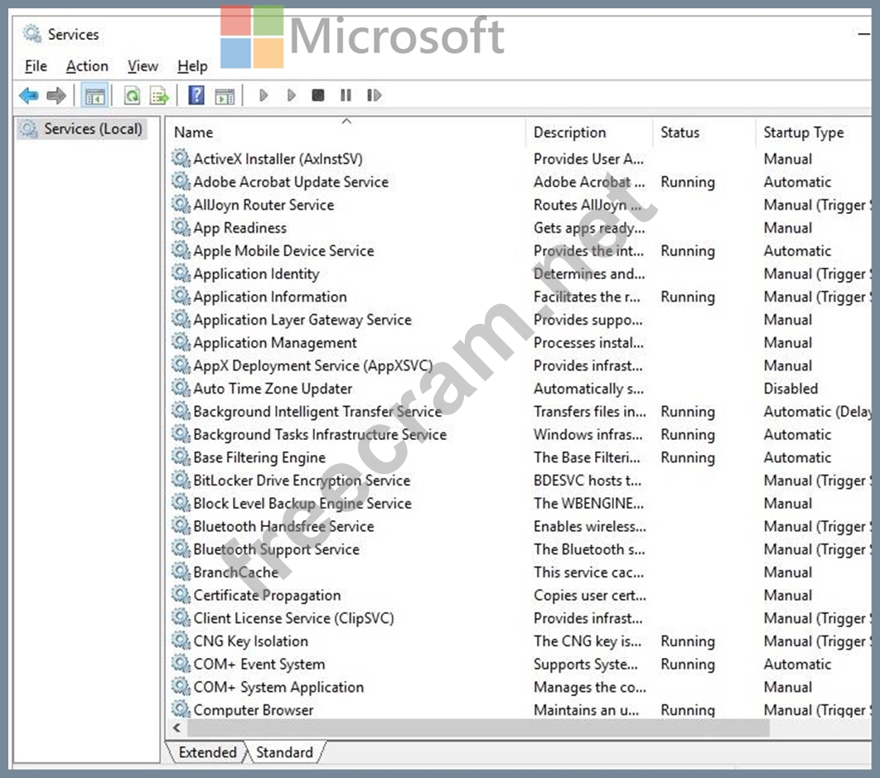Select AppX Deployment Service (AppXSVC)
Screen dimensions: 880x778
(x=312, y=366)
